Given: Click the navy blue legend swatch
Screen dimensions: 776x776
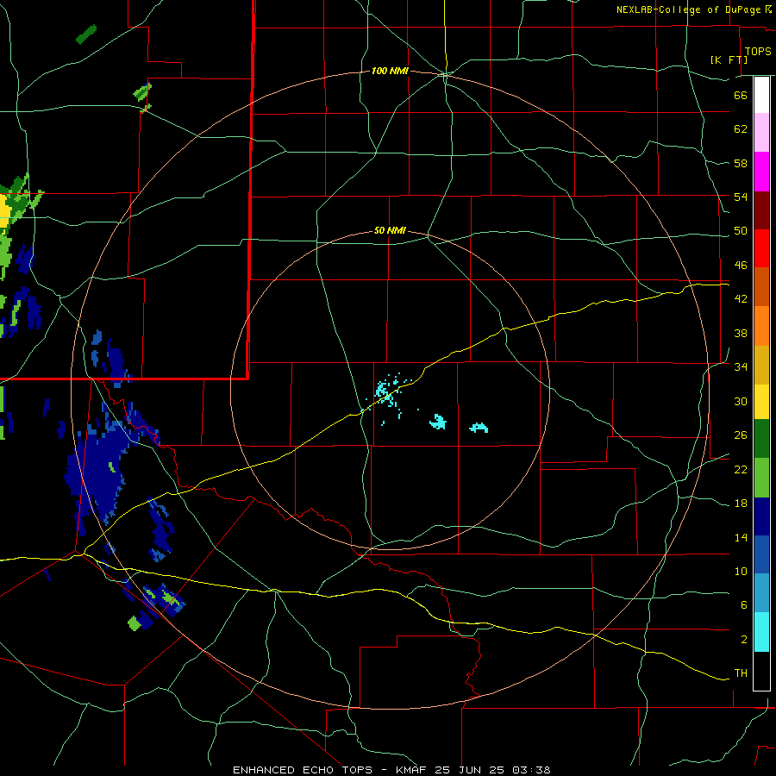Looking at the screenshot, I should tap(761, 516).
